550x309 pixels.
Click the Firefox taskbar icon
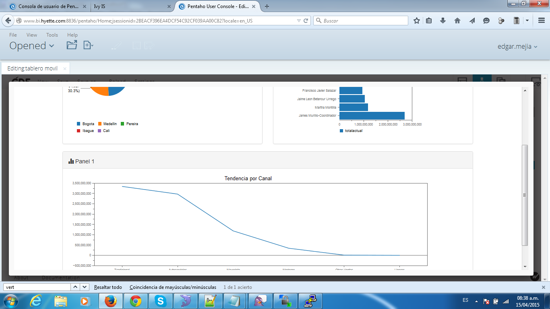point(111,301)
